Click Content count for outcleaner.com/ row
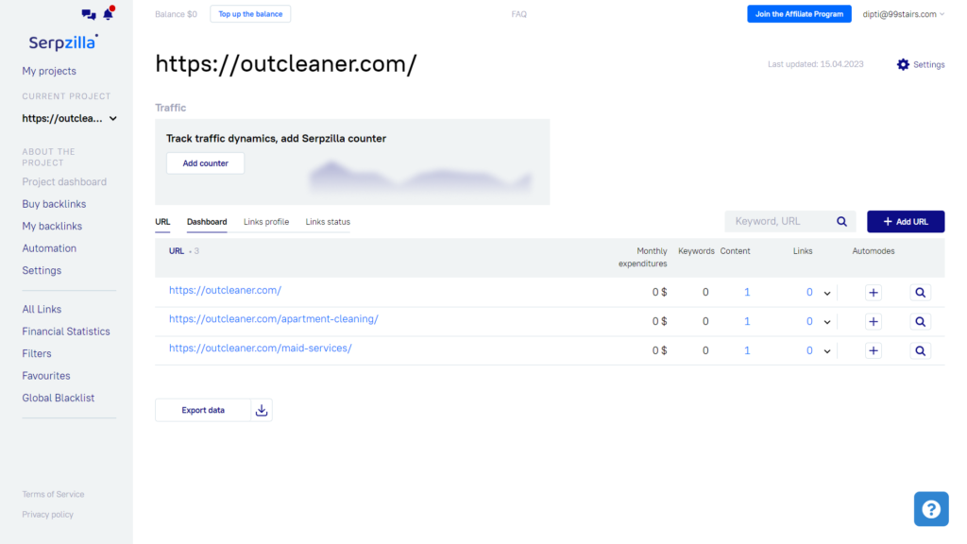Viewport: 967px width, 544px height. pos(747,293)
